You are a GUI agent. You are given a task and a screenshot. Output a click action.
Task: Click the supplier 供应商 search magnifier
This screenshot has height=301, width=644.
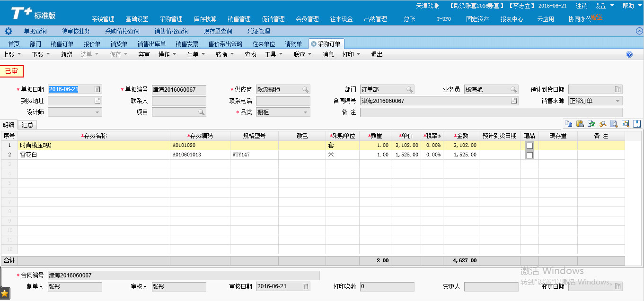(305, 89)
